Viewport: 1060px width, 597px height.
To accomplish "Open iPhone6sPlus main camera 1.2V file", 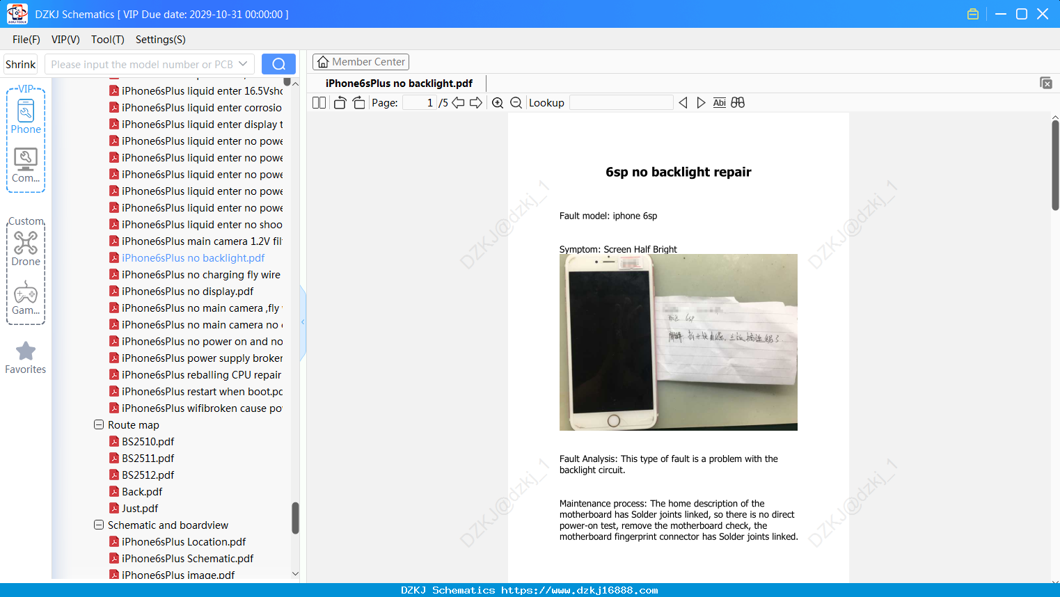I will [x=202, y=241].
